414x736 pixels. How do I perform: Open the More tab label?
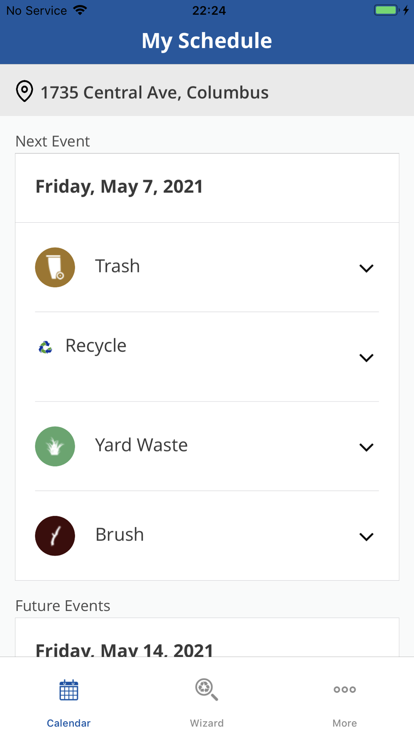tap(344, 723)
